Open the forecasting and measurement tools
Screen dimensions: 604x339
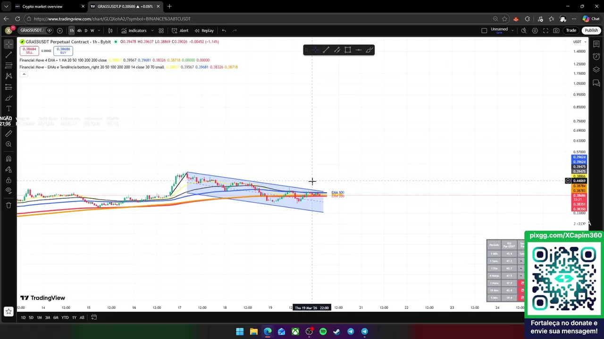coord(8,87)
